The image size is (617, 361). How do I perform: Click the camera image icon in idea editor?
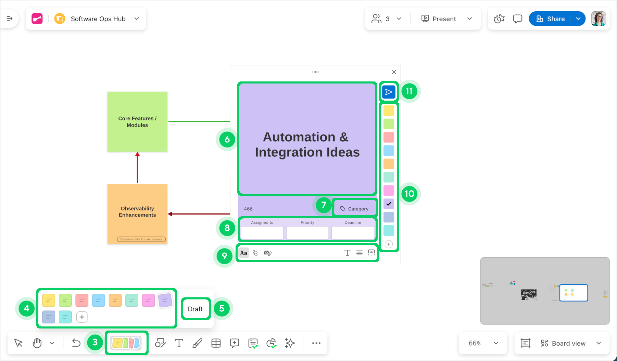tap(268, 253)
